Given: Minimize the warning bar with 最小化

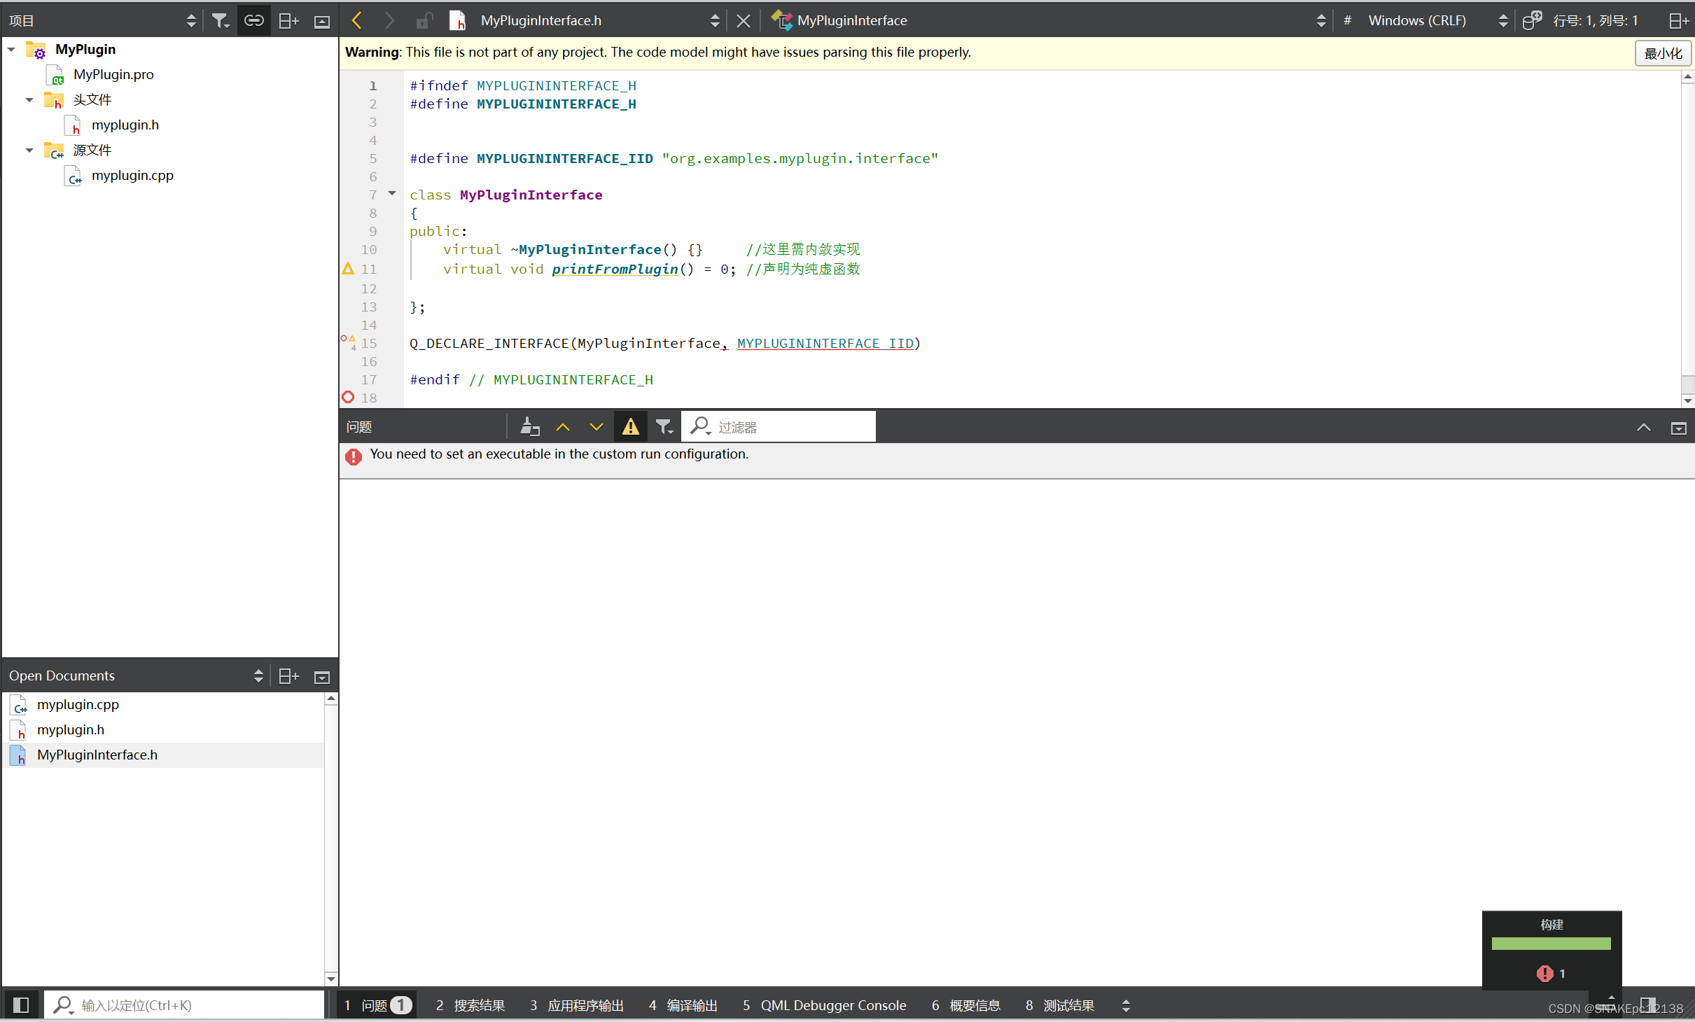Looking at the screenshot, I should click(1663, 53).
